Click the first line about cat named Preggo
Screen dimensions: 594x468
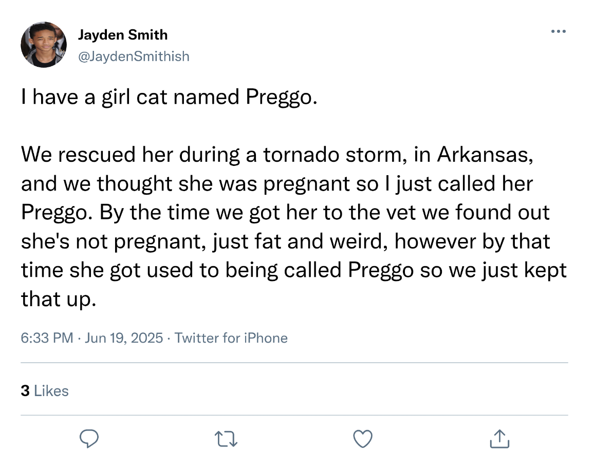pyautogui.click(x=166, y=97)
